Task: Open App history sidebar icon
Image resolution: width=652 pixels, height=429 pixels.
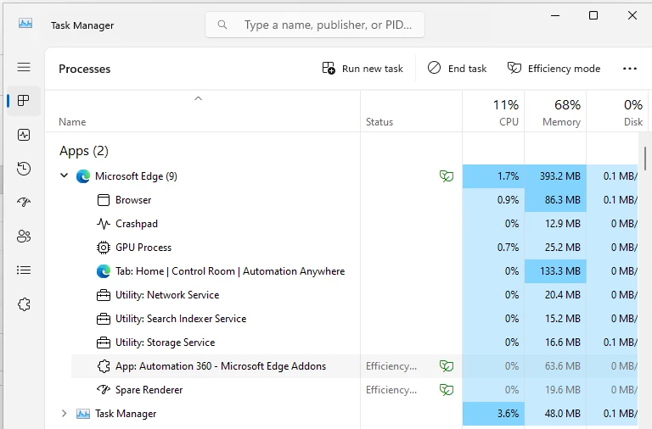Action: click(x=24, y=169)
